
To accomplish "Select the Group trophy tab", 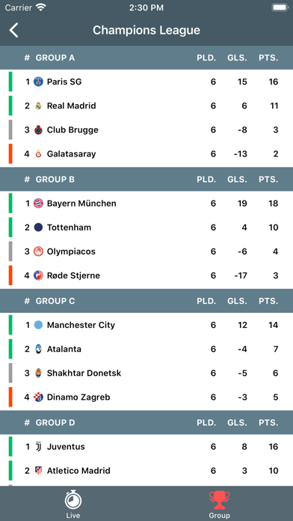I will (x=219, y=505).
